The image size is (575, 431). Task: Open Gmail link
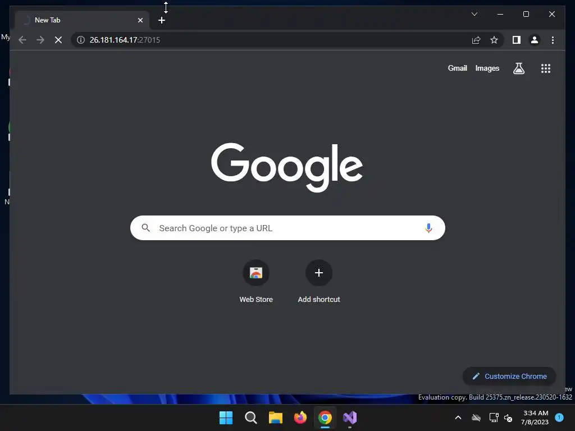457,68
